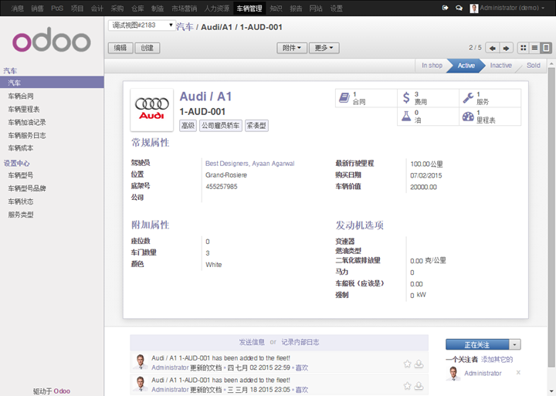Open 车辆加油记录 in sidebar
The height and width of the screenshot is (396, 556).
pyautogui.click(x=27, y=122)
